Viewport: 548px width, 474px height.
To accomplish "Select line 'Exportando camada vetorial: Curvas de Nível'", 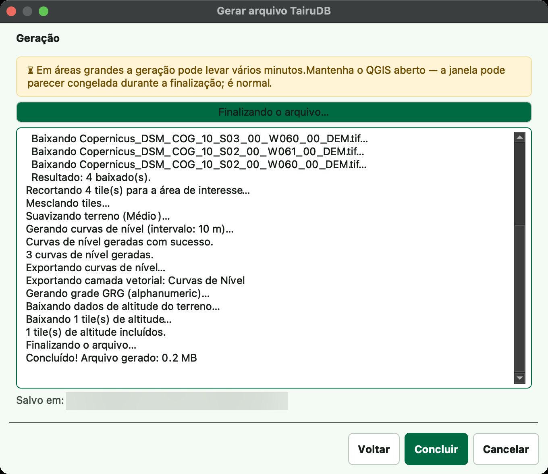I will pos(135,281).
